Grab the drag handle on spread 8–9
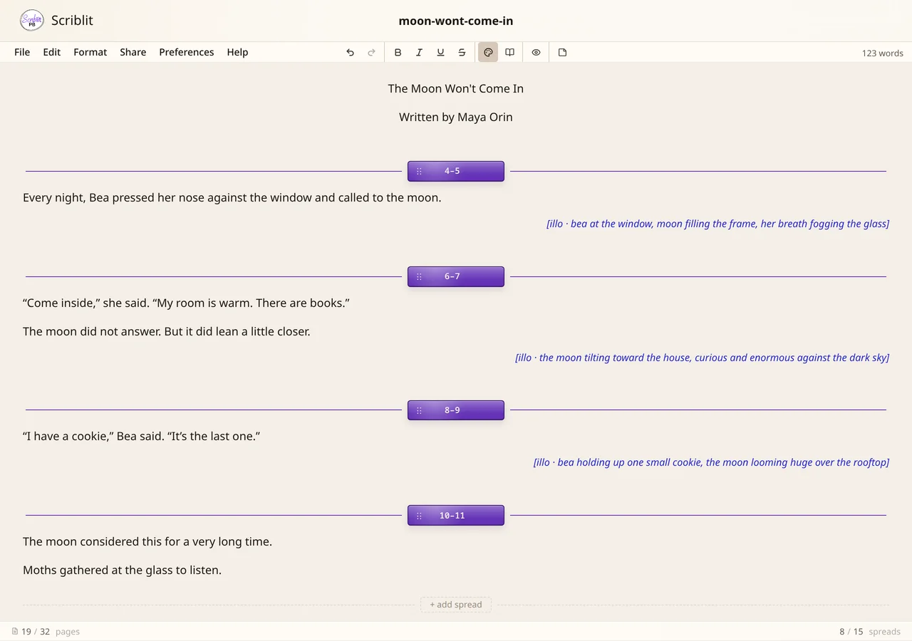 coord(419,410)
